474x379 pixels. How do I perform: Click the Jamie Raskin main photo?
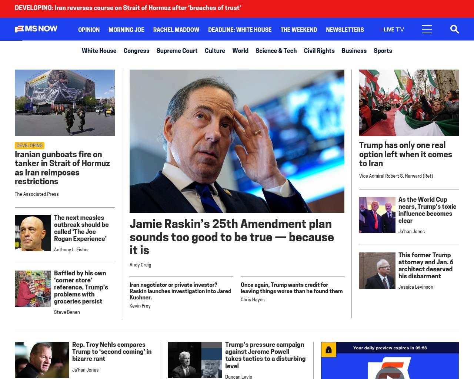pyautogui.click(x=237, y=141)
